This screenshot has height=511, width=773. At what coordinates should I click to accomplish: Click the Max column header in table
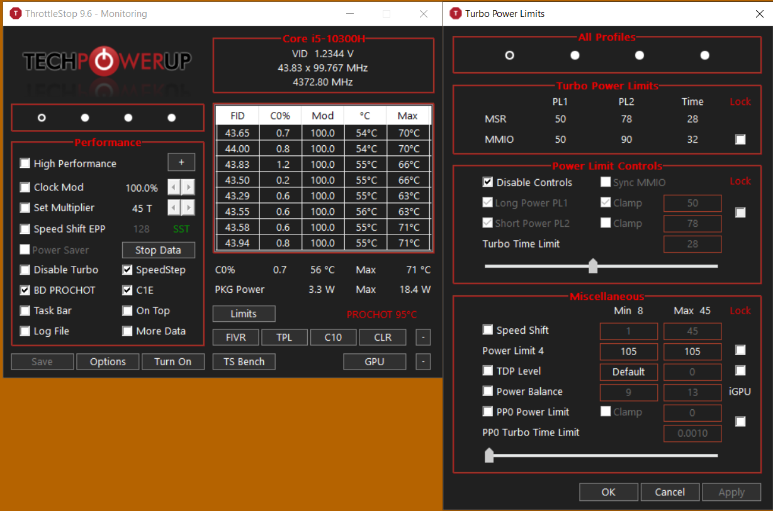408,116
